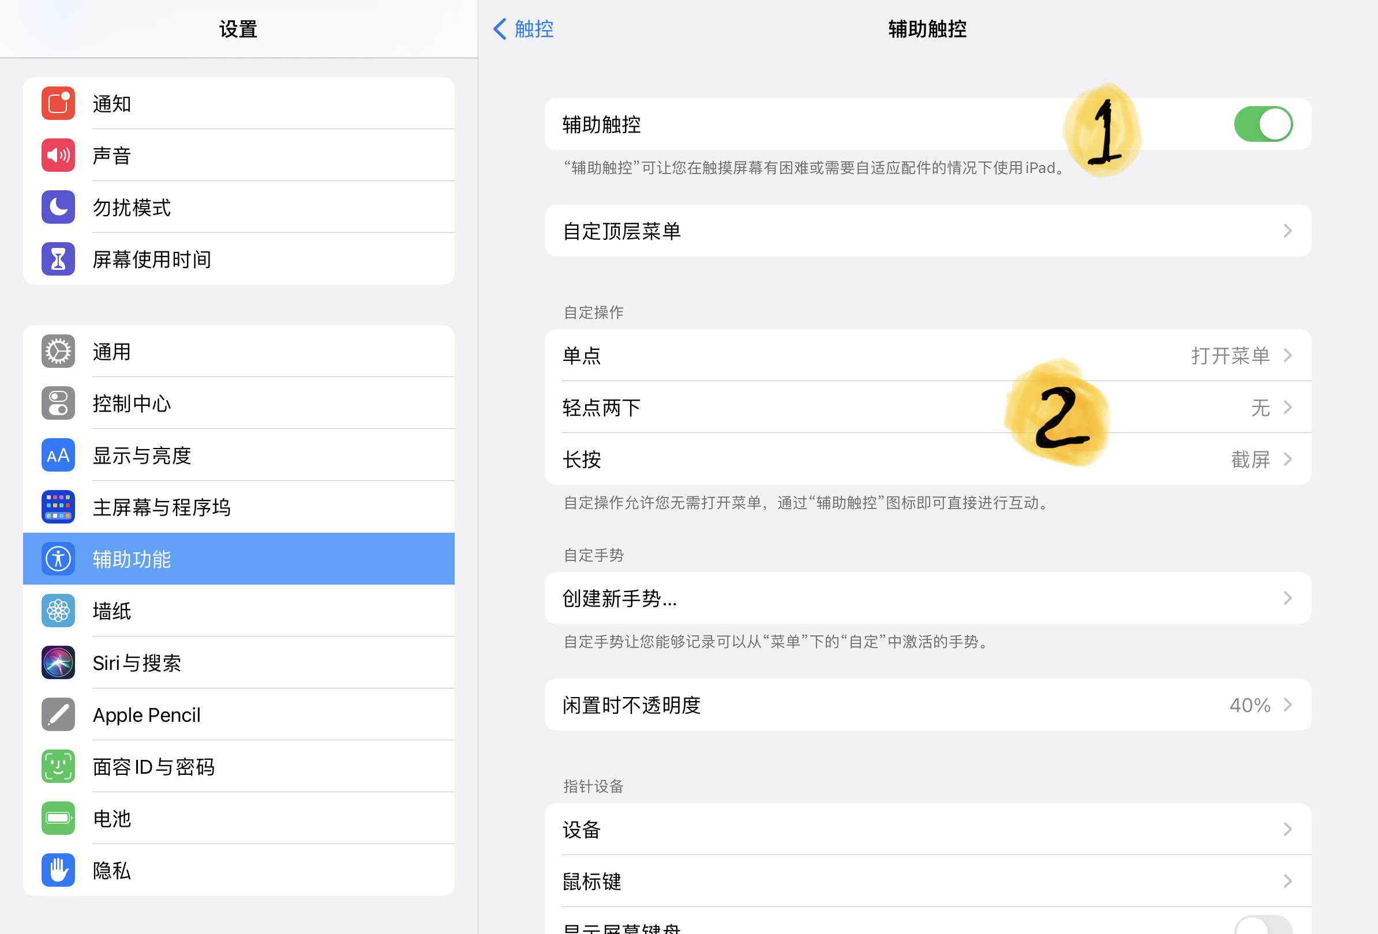Toggle 辅助触控 (AssistiveTouch) switch on/off
Viewport: 1378px width, 934px height.
point(1261,122)
